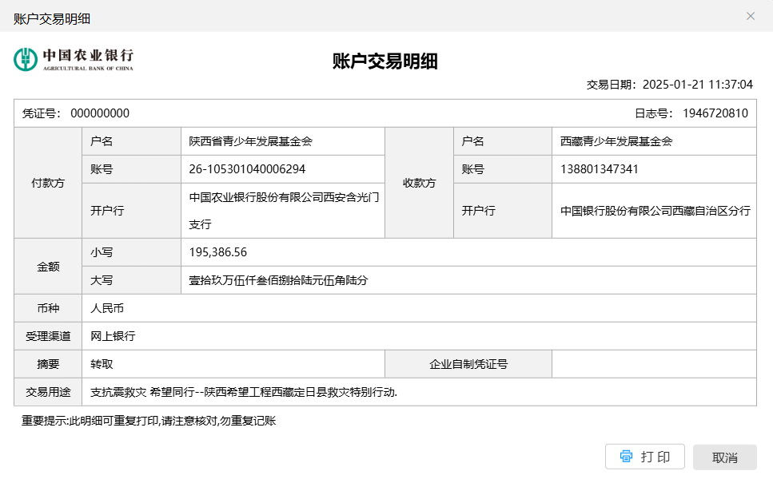Click the summary value 转取
The image size is (773, 479).
[x=102, y=364]
